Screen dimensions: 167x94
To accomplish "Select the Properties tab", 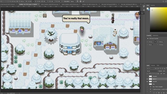I will coord(149,36).
